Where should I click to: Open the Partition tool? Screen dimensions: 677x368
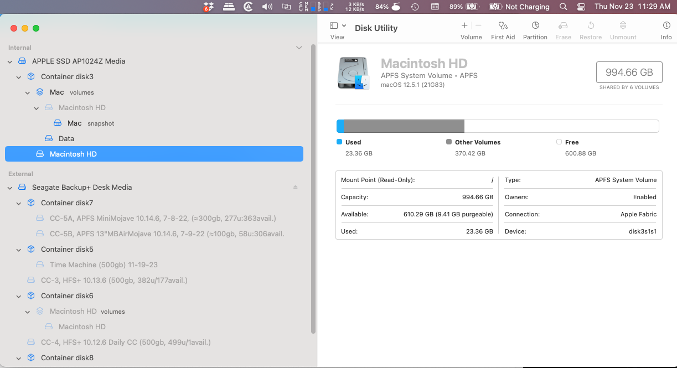[x=535, y=25]
